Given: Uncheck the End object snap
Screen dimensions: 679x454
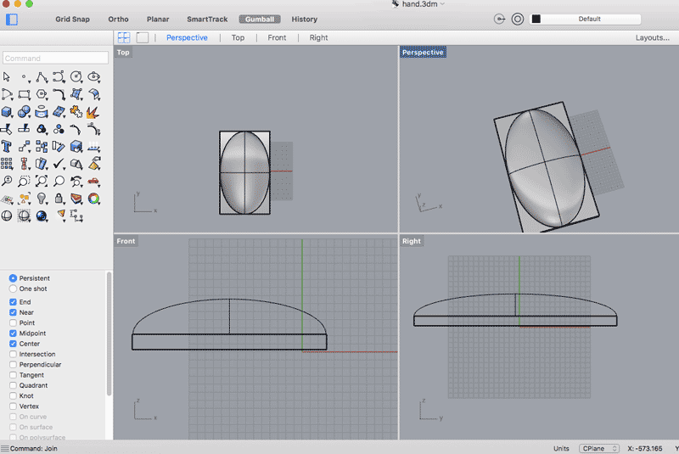Looking at the screenshot, I should click(13, 302).
